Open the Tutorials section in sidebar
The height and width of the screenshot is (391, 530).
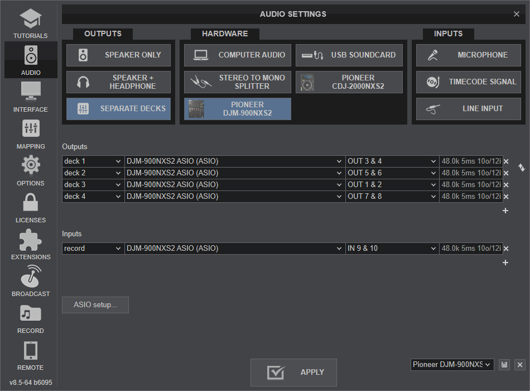pos(30,23)
